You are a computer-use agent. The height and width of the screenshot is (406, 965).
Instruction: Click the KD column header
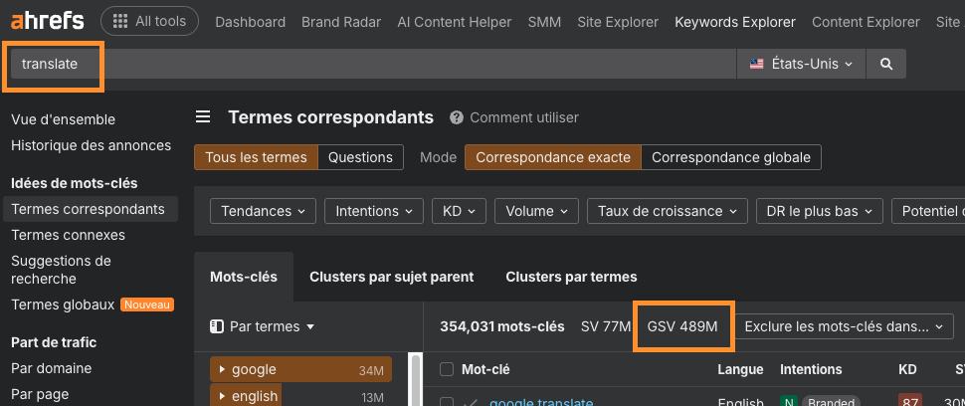(x=907, y=369)
